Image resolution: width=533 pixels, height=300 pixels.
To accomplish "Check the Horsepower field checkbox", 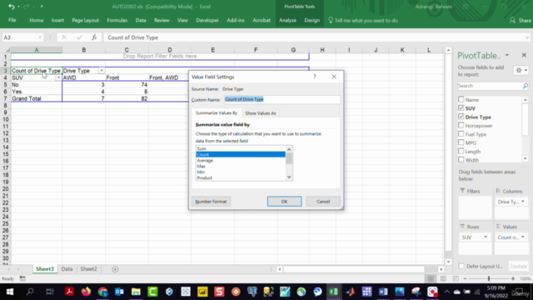I will point(461,125).
